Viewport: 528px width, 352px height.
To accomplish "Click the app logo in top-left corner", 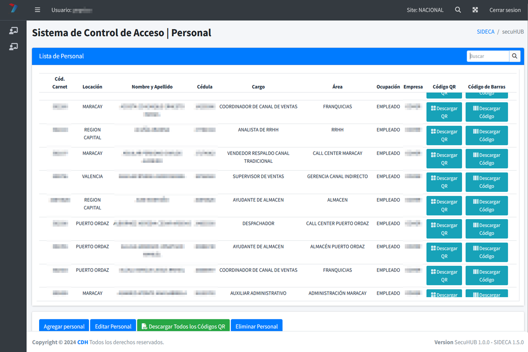I will 13,9.
